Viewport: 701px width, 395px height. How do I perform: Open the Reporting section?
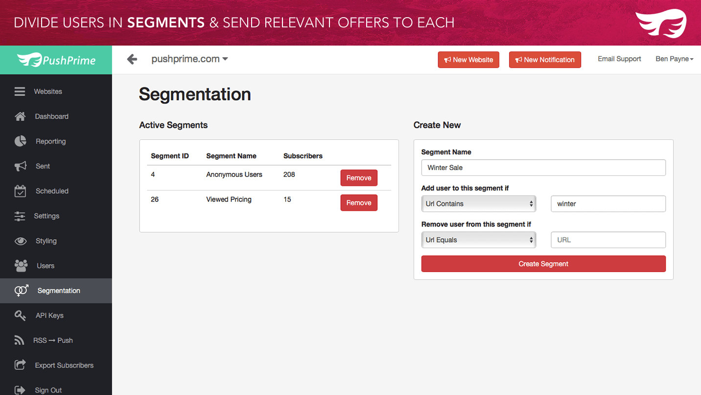click(50, 142)
